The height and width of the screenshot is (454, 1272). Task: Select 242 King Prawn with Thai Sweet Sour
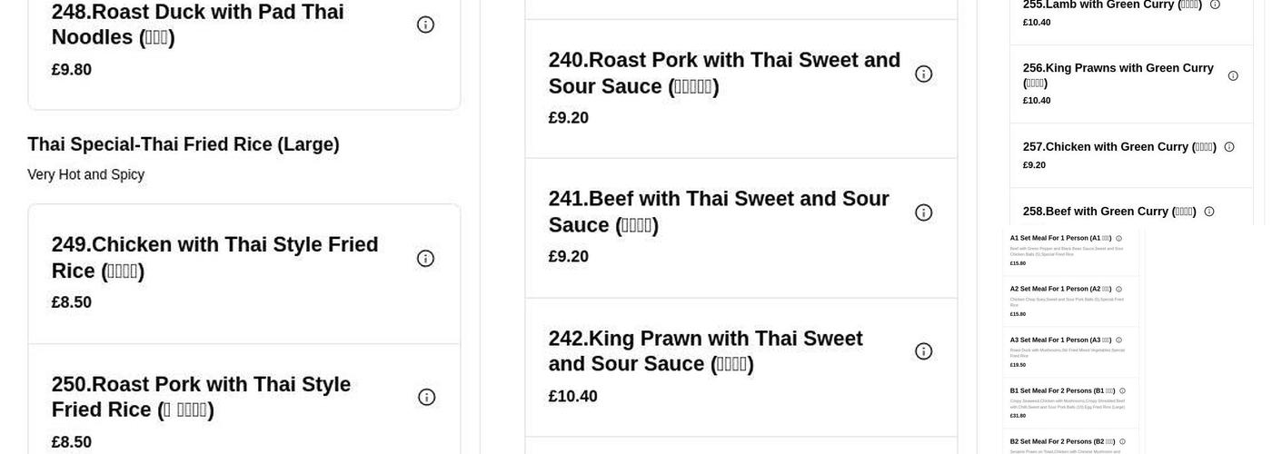coord(705,351)
